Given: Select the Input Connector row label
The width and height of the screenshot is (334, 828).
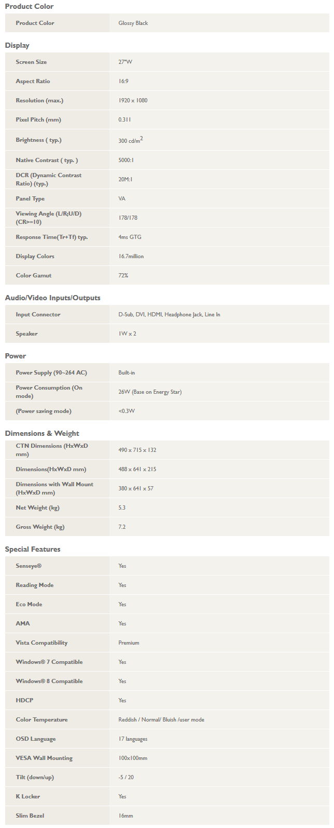Looking at the screenshot, I should 38,314.
